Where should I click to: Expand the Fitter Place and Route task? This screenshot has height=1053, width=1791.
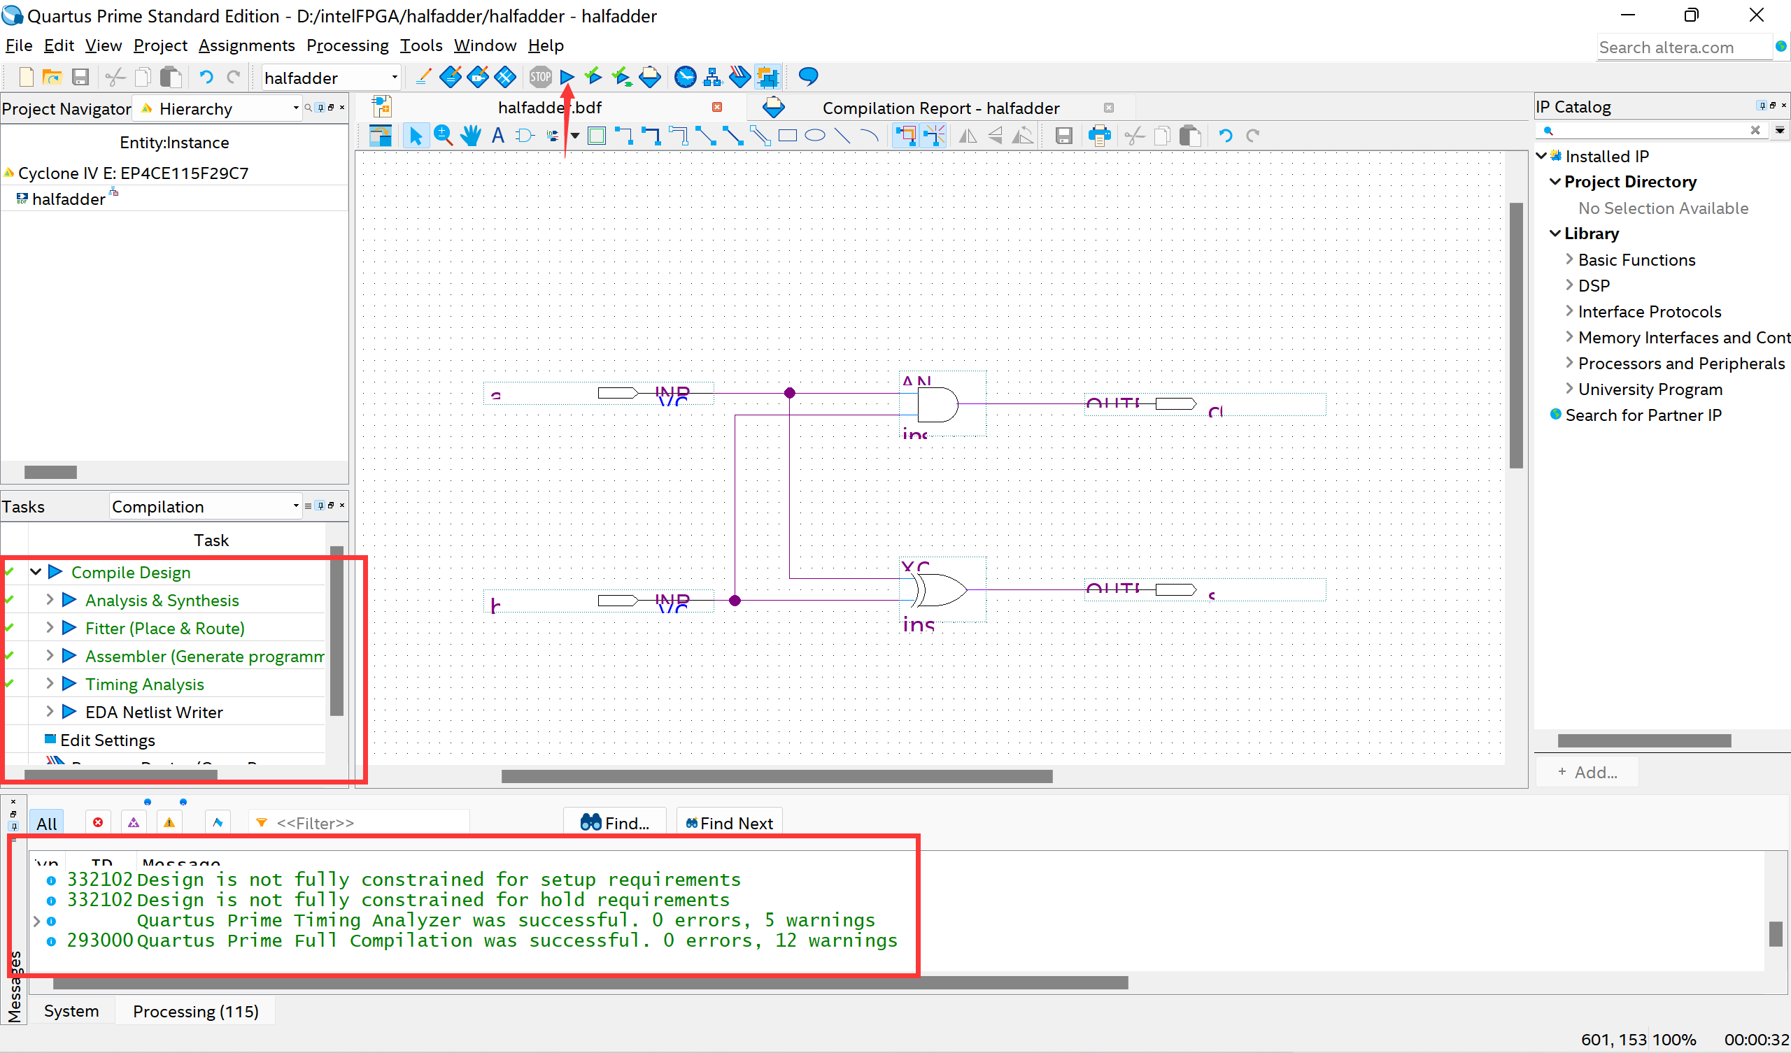52,628
